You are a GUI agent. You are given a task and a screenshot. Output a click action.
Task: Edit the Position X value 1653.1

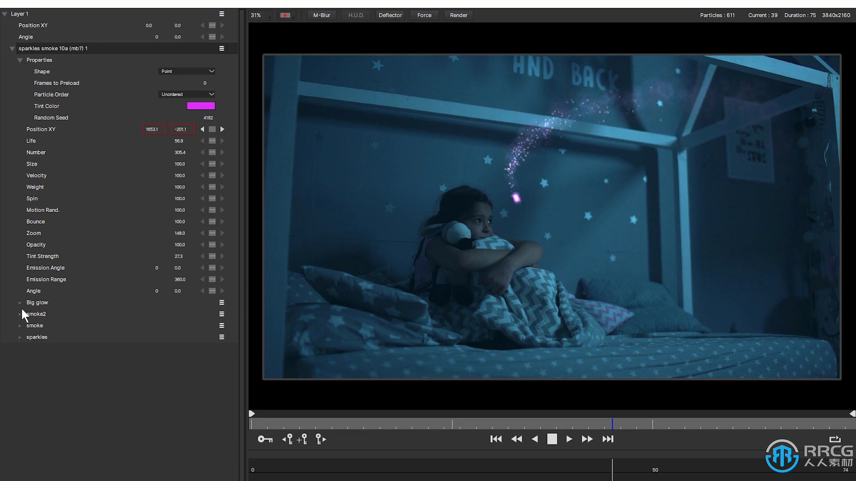click(x=154, y=129)
